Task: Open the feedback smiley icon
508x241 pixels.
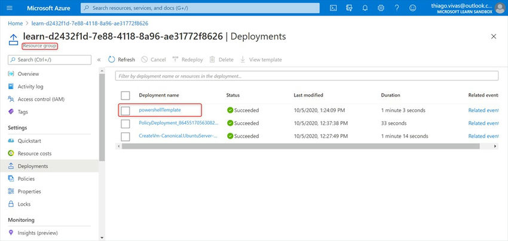Action: coord(414,8)
